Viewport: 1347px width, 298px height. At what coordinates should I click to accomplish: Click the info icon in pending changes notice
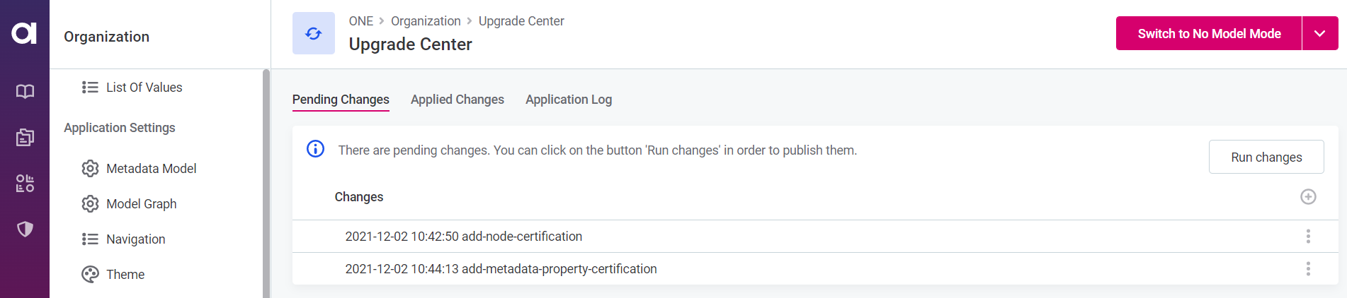pos(315,149)
